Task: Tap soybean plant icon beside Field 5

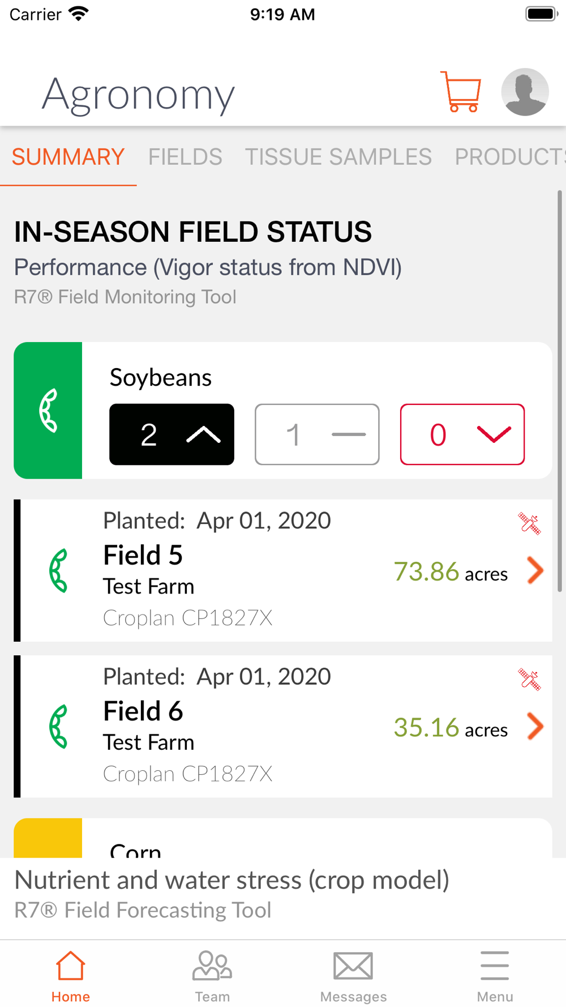Action: click(x=59, y=570)
